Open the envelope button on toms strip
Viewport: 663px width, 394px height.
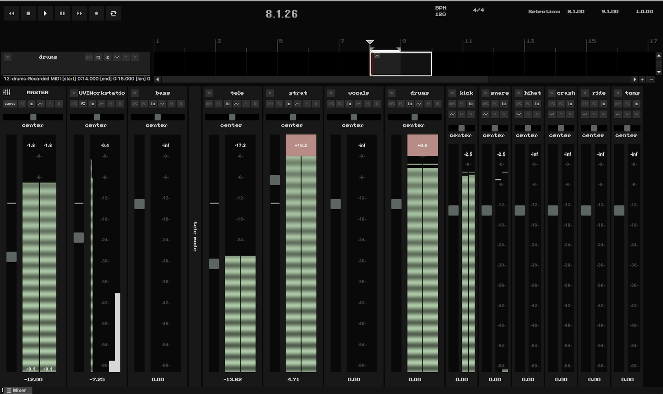[618, 114]
